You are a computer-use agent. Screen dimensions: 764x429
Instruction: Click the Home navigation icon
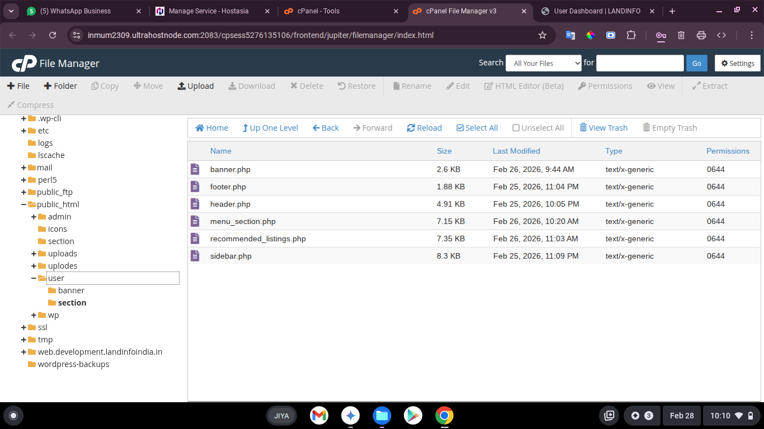tap(200, 128)
